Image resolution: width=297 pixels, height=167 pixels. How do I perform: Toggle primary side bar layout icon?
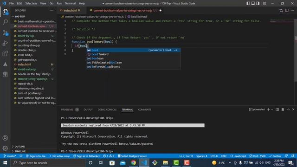pos(248,3)
